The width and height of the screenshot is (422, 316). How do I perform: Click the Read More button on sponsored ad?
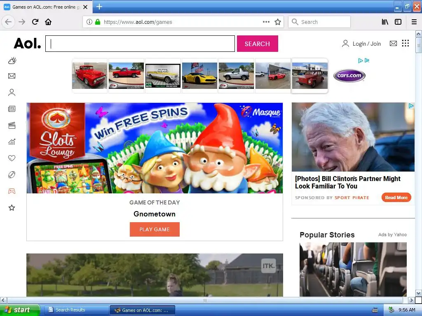(x=396, y=197)
